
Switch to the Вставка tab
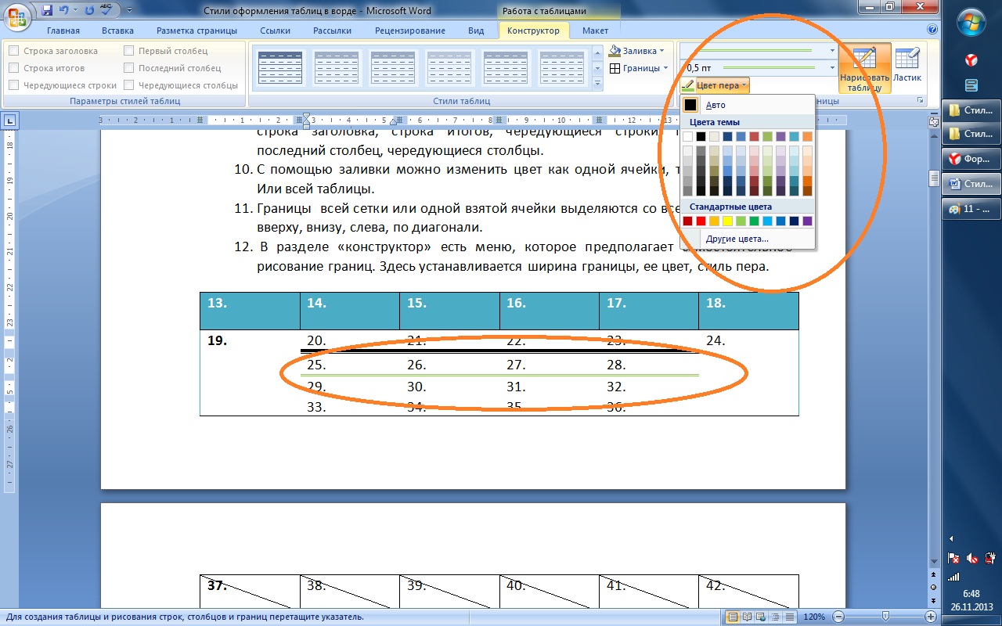(x=117, y=31)
